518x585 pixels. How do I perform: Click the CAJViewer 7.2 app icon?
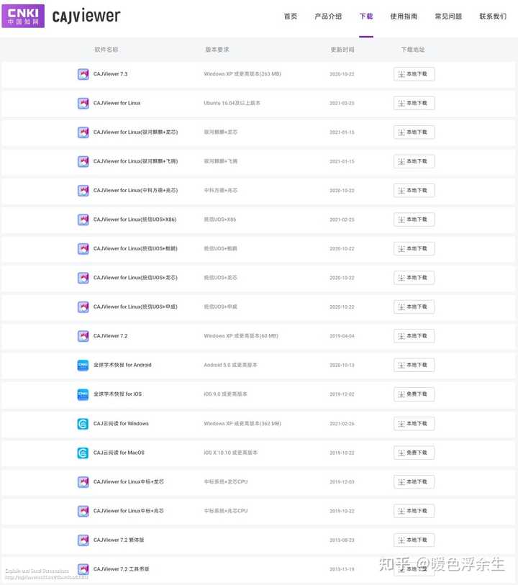click(83, 336)
